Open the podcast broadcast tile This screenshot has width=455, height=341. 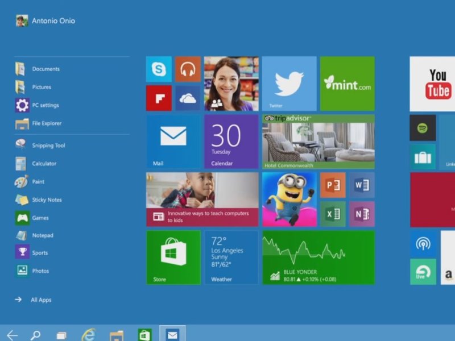coord(423,244)
